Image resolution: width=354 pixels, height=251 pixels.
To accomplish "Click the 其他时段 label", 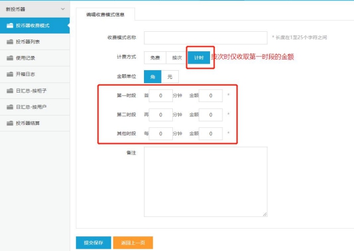I will (x=126, y=134).
